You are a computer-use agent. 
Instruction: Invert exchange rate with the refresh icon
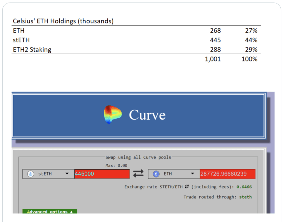pyautogui.click(x=187, y=187)
